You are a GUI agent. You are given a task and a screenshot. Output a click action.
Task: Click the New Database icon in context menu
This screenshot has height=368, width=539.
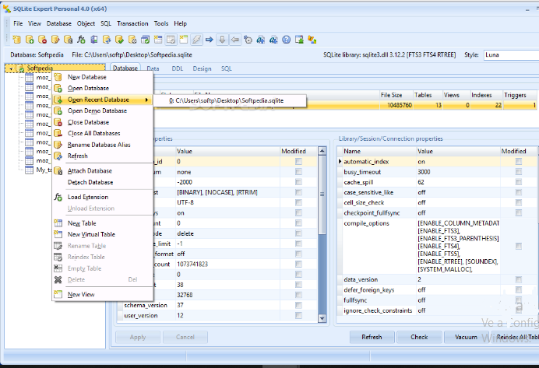click(58, 77)
